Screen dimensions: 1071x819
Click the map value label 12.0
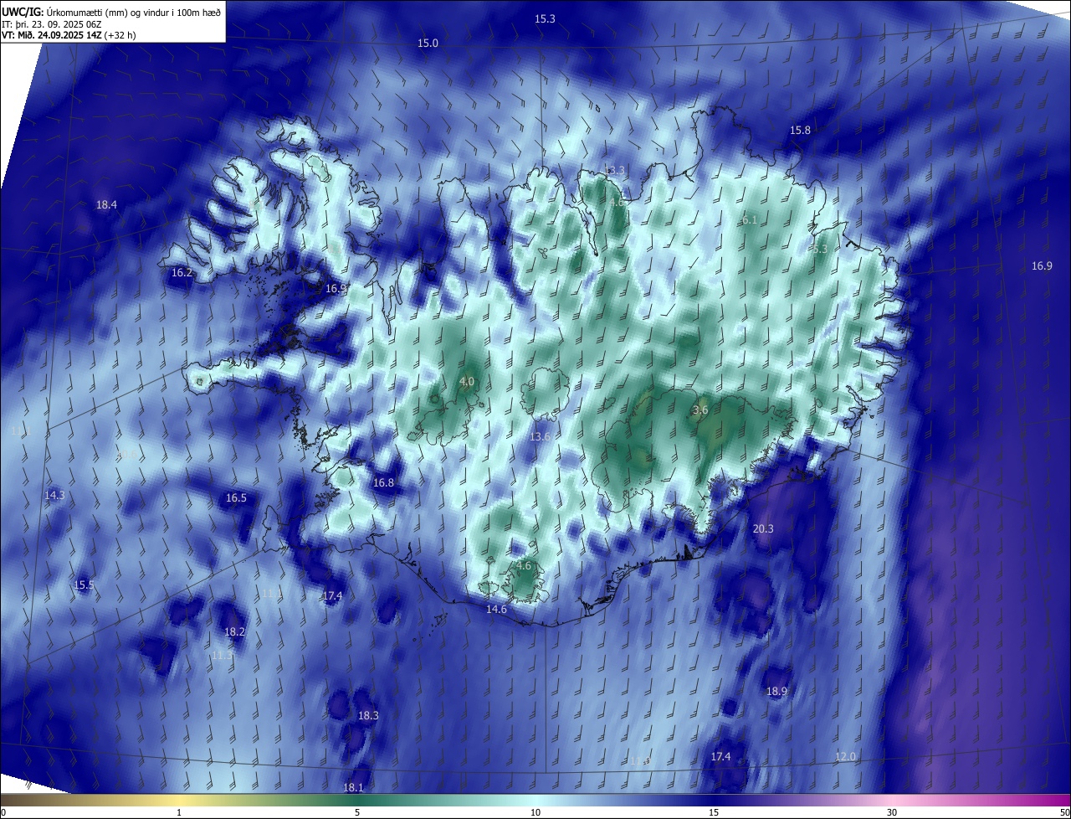(845, 757)
